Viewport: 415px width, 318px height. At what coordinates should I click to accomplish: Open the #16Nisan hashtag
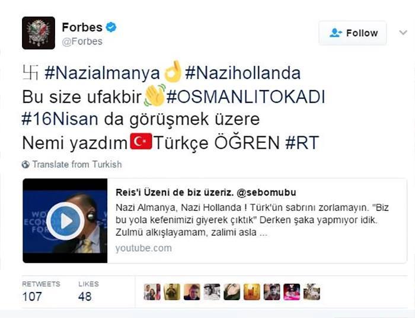pyautogui.click(x=60, y=119)
